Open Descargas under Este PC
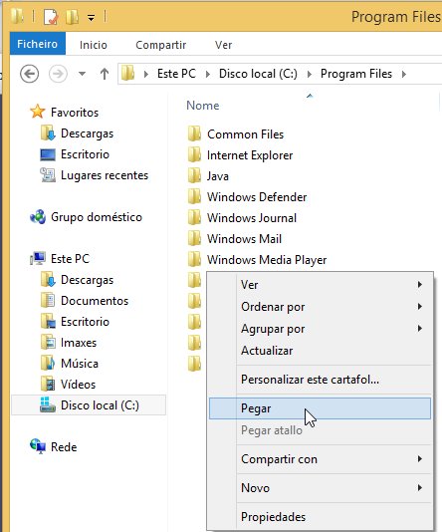Viewport: 442px width, 532px height. [88, 280]
